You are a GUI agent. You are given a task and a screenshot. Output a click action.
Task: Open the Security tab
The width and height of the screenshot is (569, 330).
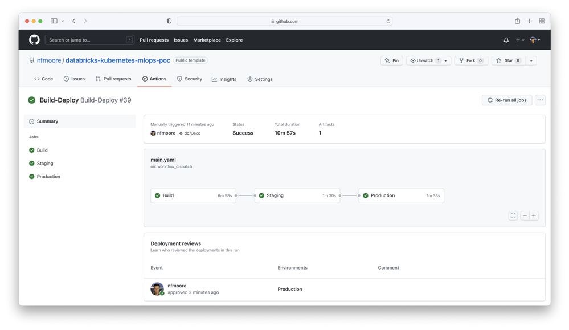[190, 79]
